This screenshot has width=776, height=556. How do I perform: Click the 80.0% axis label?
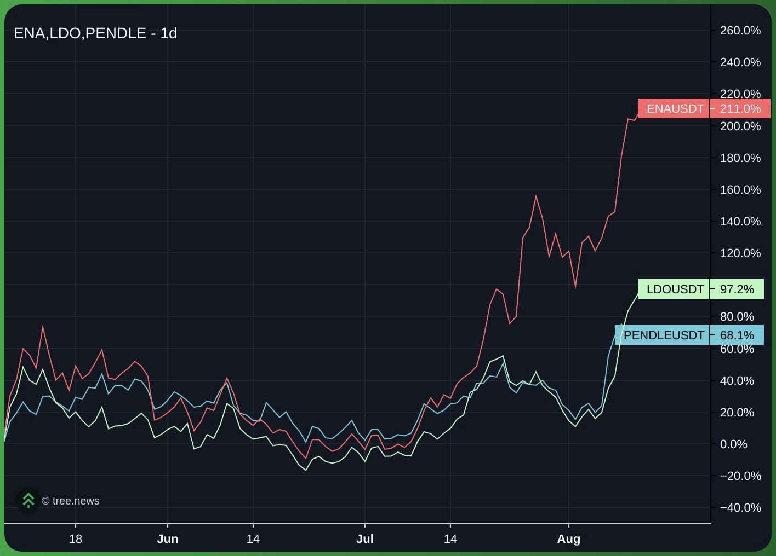pyautogui.click(x=737, y=317)
